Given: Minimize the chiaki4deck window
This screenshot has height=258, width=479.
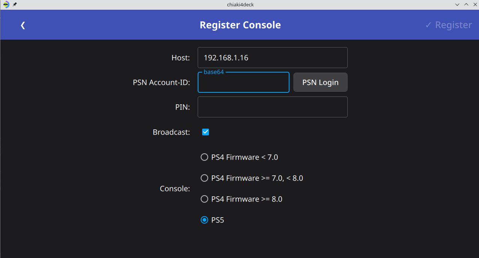Looking at the screenshot, I should (x=457, y=4).
